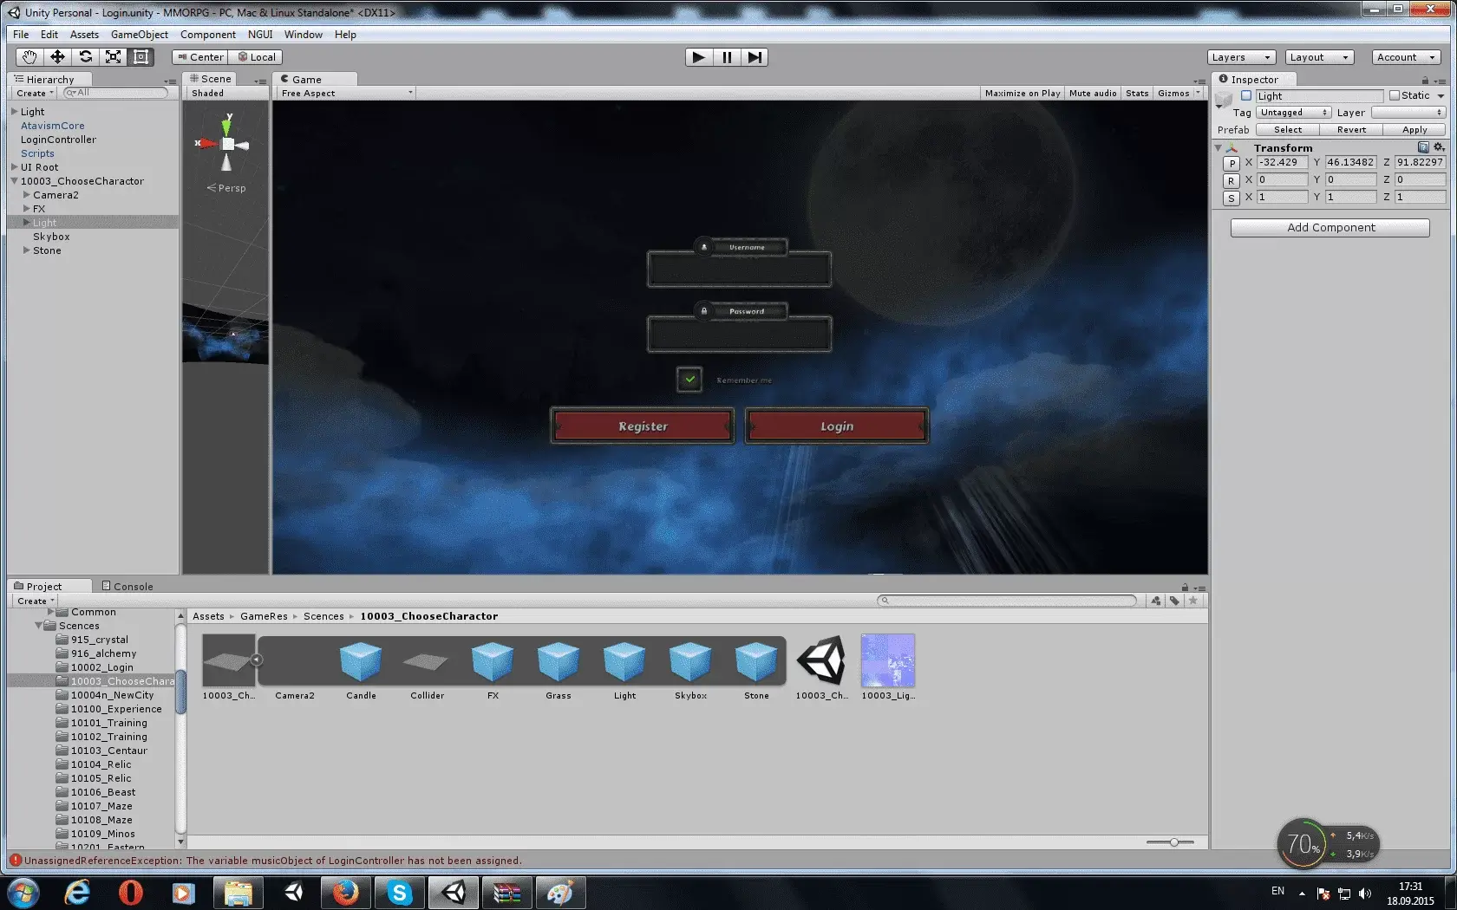
Task: Click search by label icon
Action: coord(1174,601)
